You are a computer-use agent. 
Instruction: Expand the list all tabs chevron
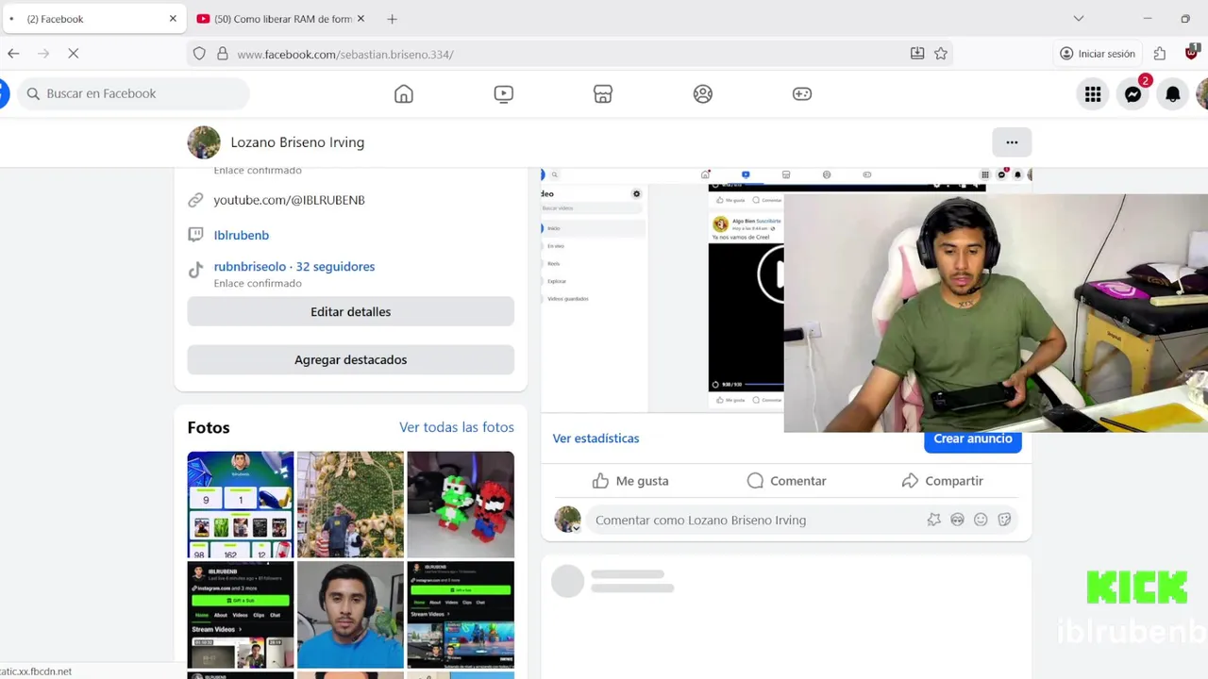[x=1079, y=19]
